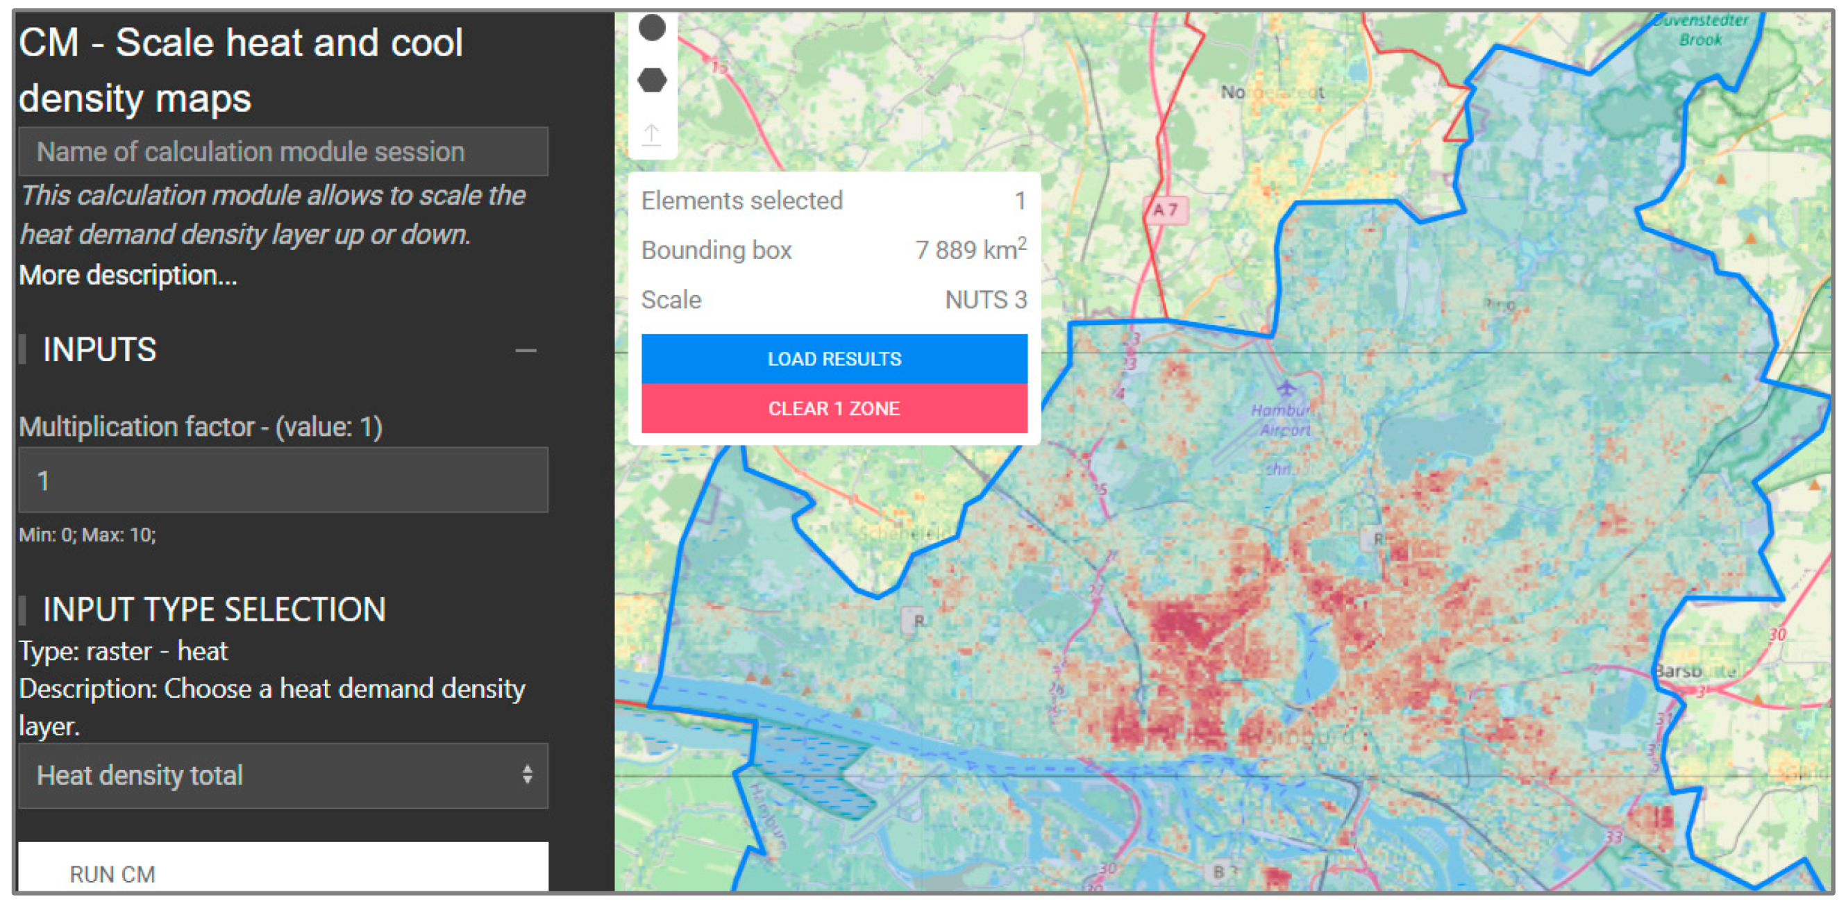Click the INPUTS section header
Viewport: 1846px width, 906px height.
click(99, 350)
